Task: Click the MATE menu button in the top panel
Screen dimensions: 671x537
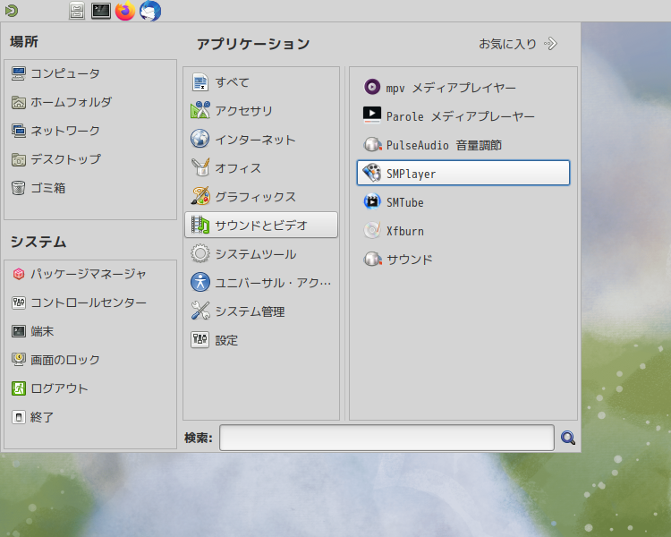Action: [x=11, y=11]
